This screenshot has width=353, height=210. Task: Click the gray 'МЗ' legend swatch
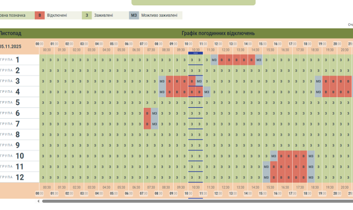point(134,15)
